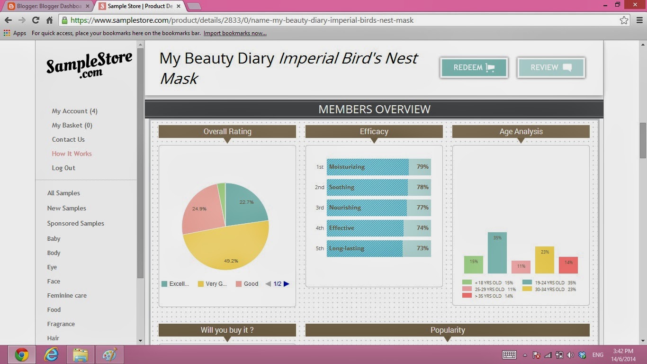The height and width of the screenshot is (364, 647).
Task: Click the Very Good legend color swatch
Action: pyautogui.click(x=201, y=284)
